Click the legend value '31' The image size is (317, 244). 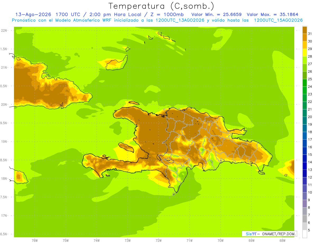(x=310, y=34)
